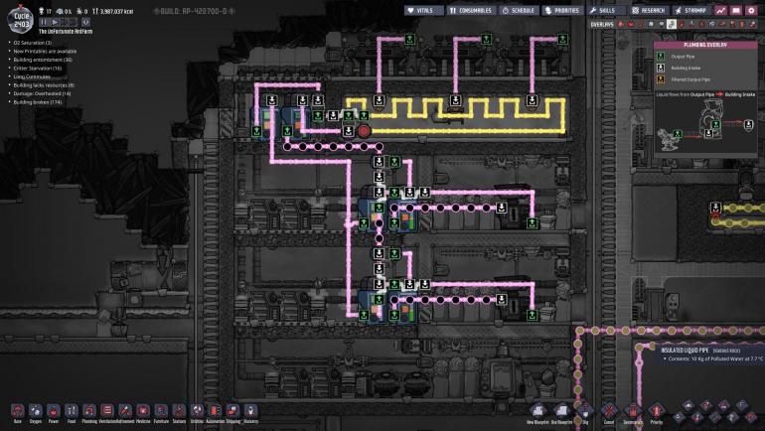Open the options gear icon
The height and width of the screenshot is (431, 765).
pyautogui.click(x=751, y=10)
